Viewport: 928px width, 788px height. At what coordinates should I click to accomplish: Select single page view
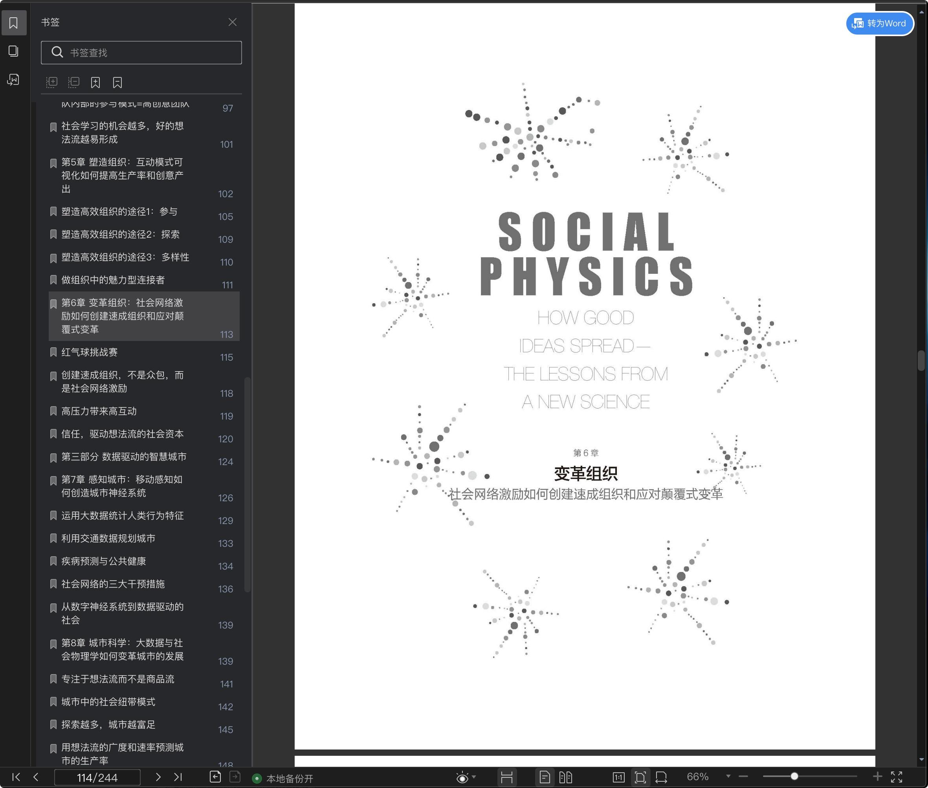click(x=545, y=777)
